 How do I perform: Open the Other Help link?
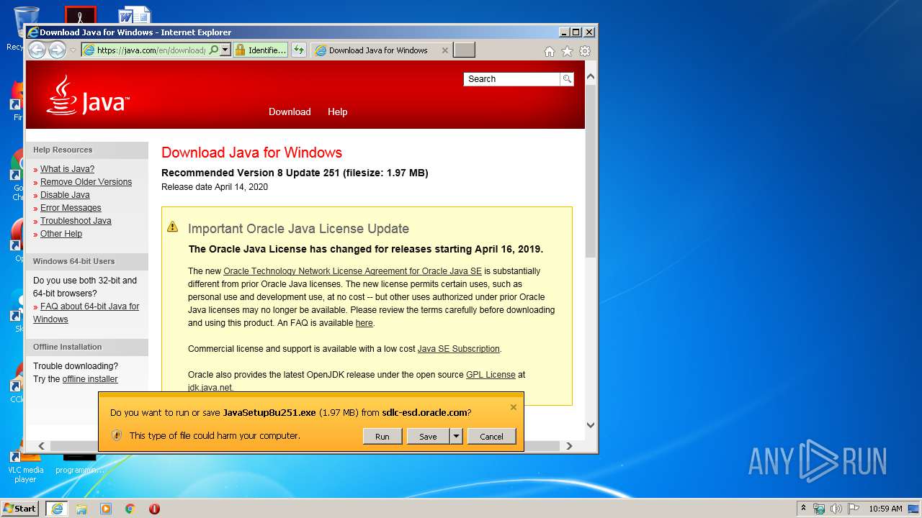(x=61, y=234)
